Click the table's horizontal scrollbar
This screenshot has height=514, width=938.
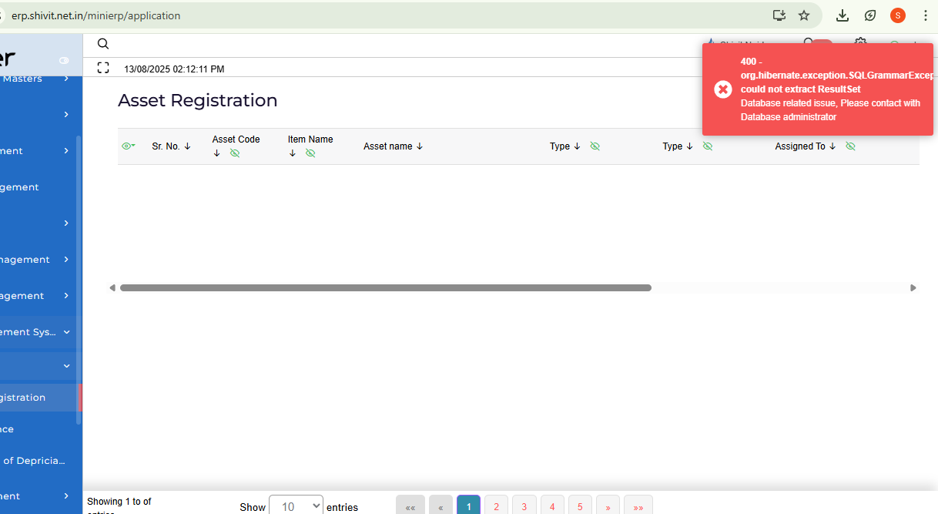(385, 288)
